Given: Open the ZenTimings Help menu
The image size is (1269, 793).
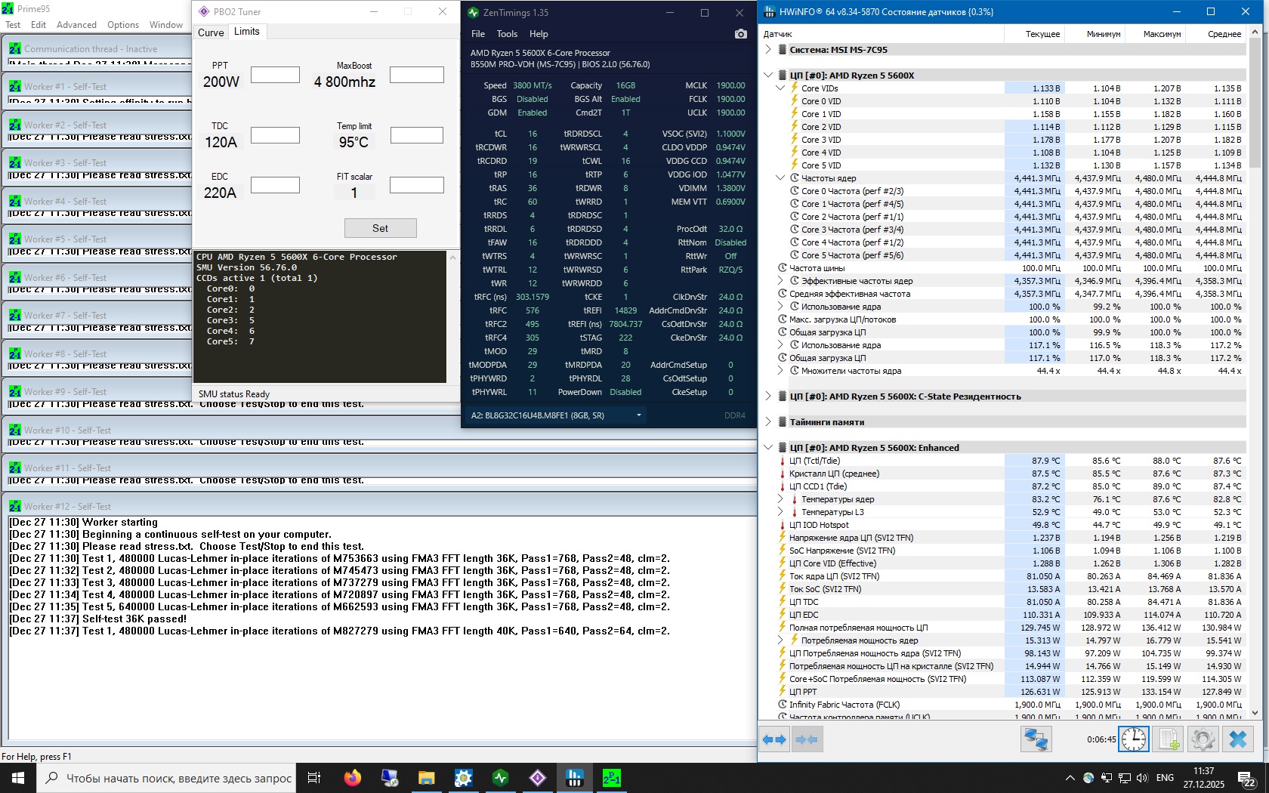Looking at the screenshot, I should pyautogui.click(x=539, y=34).
